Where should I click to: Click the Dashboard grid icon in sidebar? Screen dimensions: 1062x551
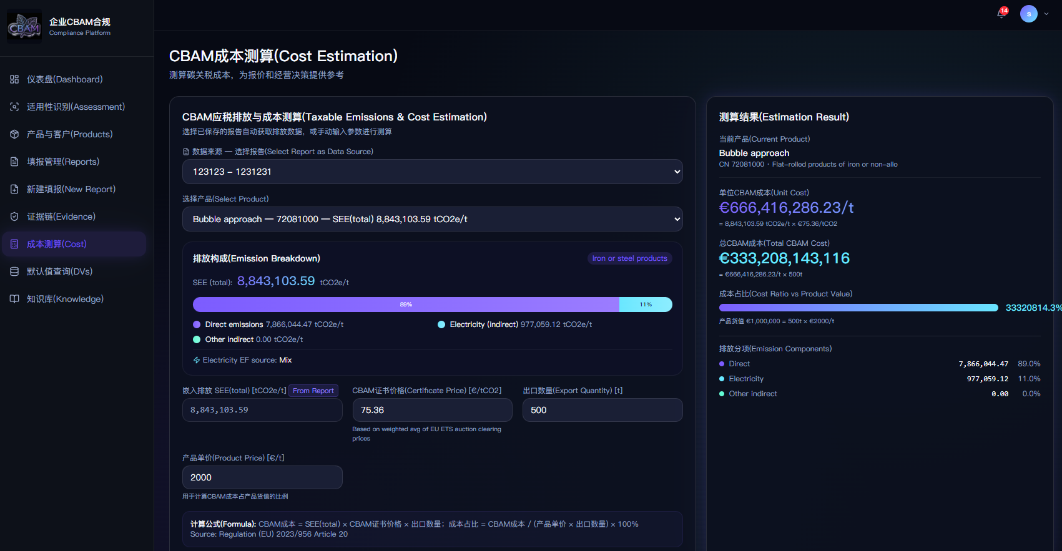coord(14,79)
